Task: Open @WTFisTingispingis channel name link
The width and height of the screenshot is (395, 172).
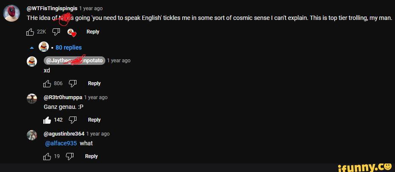Action: click(52, 8)
